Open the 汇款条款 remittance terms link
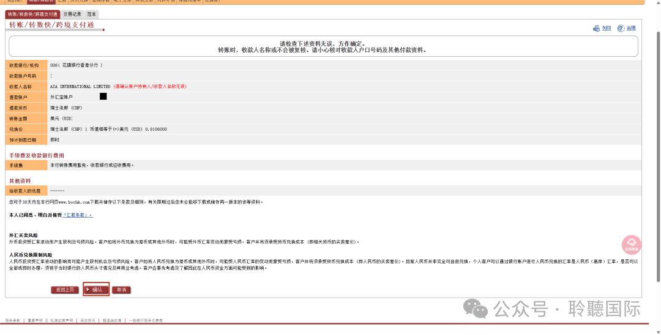Screen dimensions: 661x335 pos(79,215)
